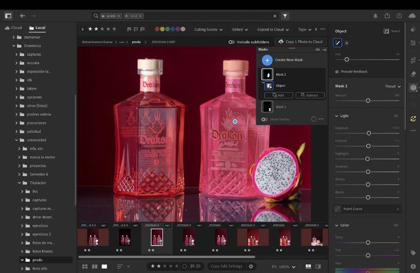This screenshot has height=273, width=420.
Task: Open the keywords tag icon
Action: [413, 253]
